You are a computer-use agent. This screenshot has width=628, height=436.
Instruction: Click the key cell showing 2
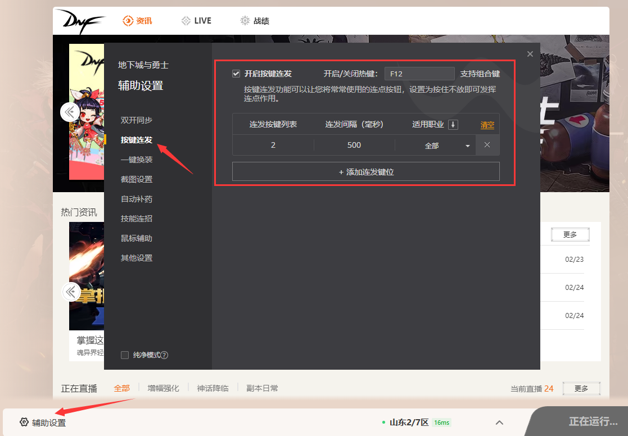coord(273,145)
